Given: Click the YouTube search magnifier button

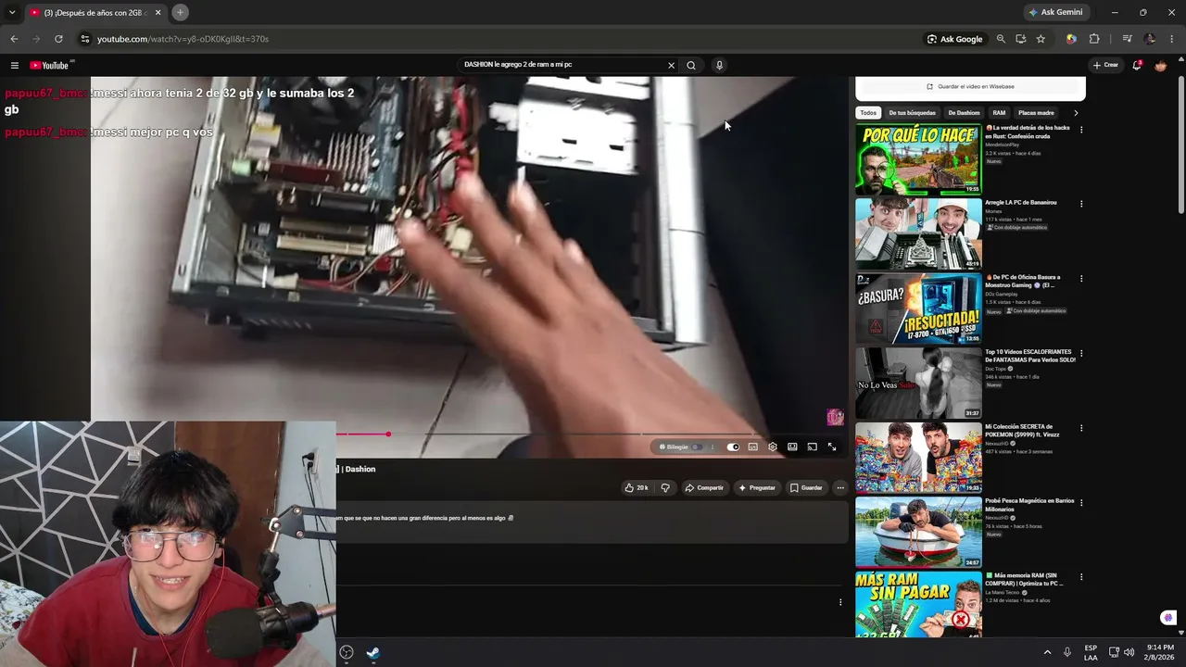Looking at the screenshot, I should click(x=691, y=66).
